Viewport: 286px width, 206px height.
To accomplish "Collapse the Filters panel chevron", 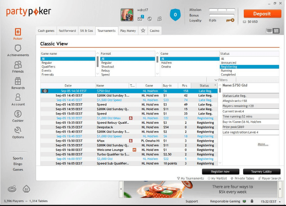I will pos(216,80).
